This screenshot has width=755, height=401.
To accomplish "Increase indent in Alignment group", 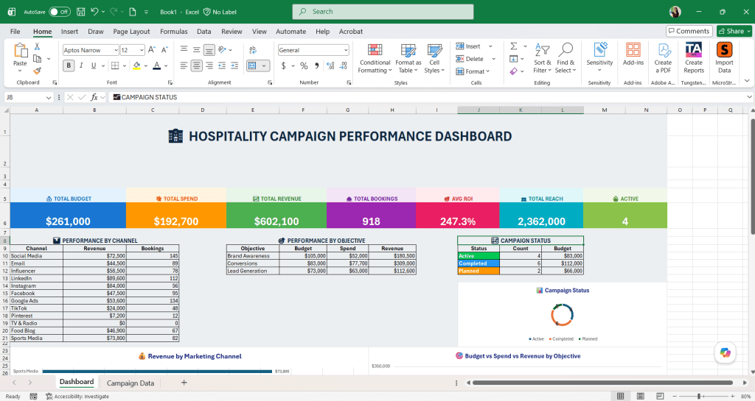I will click(x=234, y=65).
